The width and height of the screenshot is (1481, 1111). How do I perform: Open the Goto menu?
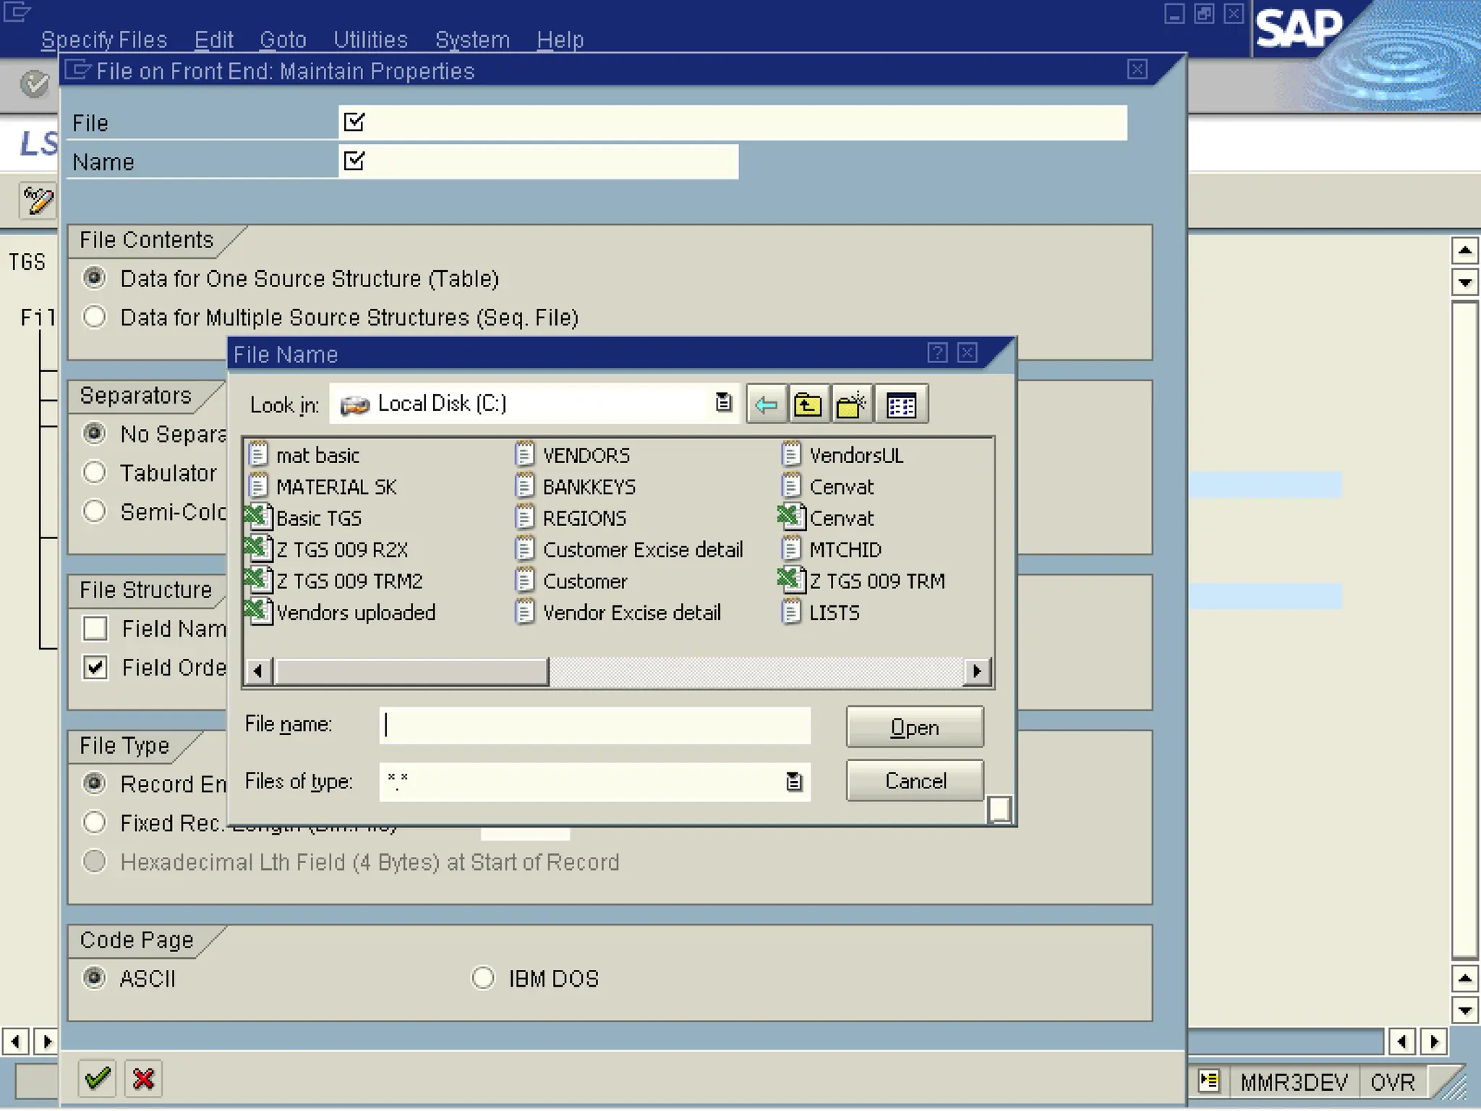[x=283, y=40]
